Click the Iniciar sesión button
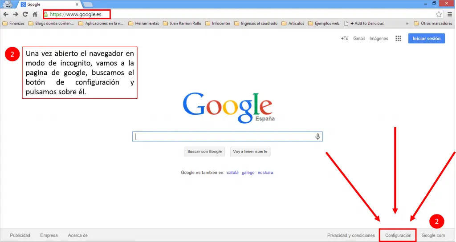The height and width of the screenshot is (242, 456). click(426, 38)
